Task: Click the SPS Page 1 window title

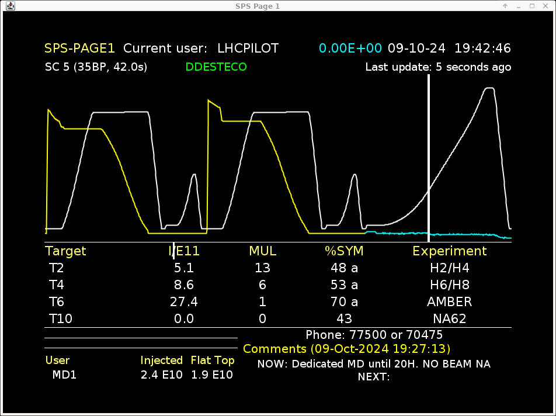Action: pyautogui.click(x=277, y=6)
